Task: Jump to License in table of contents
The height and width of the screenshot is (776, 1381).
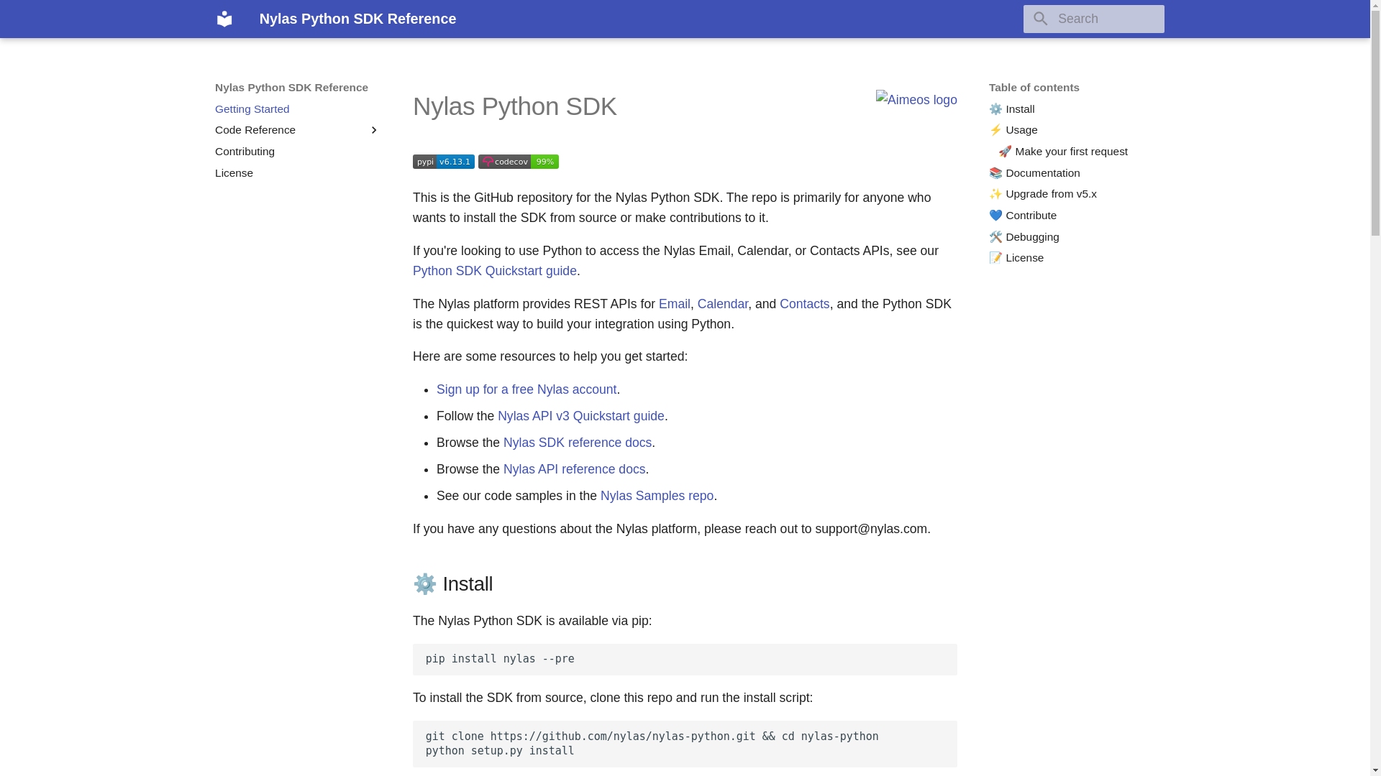Action: click(x=1016, y=258)
